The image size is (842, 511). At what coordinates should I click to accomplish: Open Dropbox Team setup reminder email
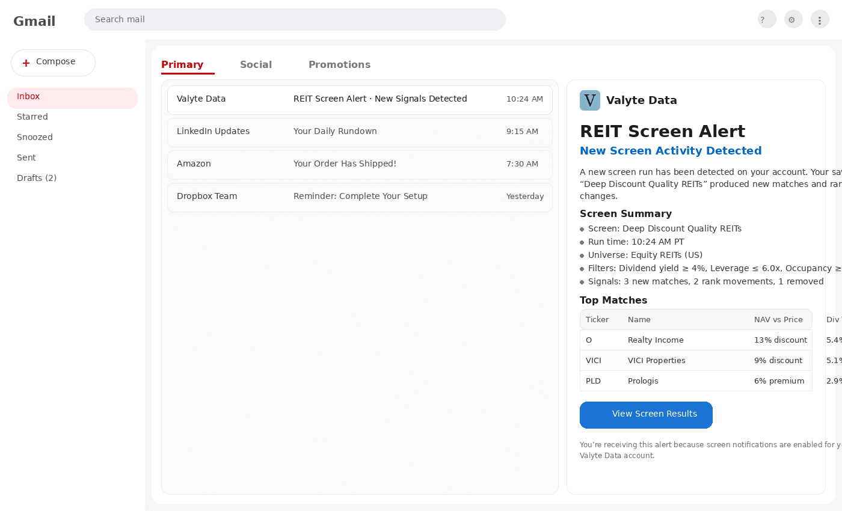[x=360, y=197]
